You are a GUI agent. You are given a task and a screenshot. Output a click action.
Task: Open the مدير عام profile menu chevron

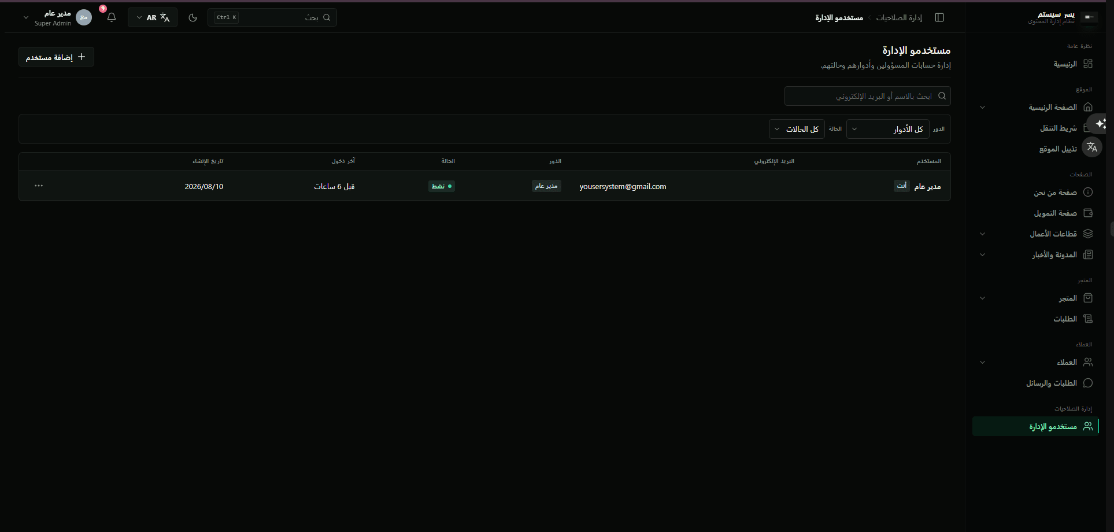[25, 17]
